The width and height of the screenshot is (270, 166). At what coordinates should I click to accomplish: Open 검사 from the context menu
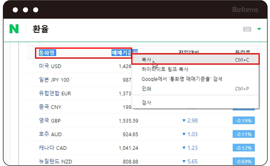(x=147, y=103)
